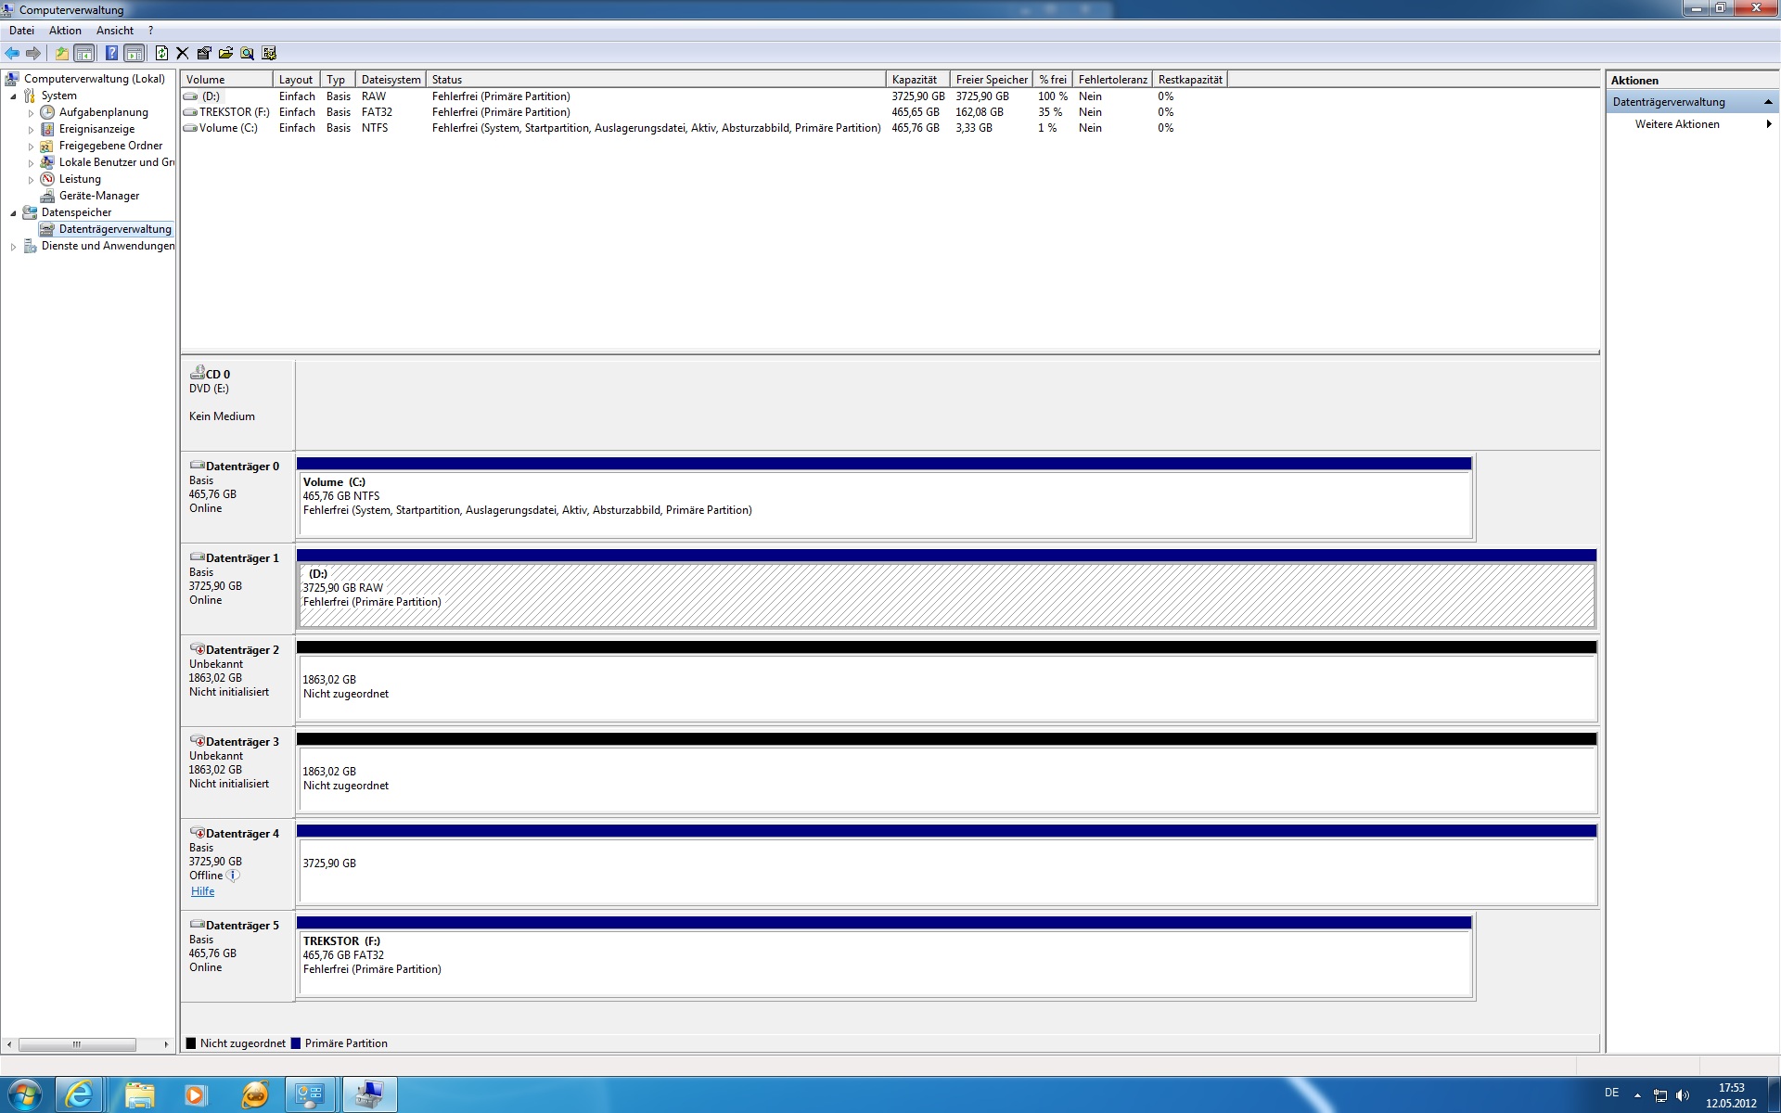Click the open folder toolbar icon
The image size is (1781, 1113).
225,53
